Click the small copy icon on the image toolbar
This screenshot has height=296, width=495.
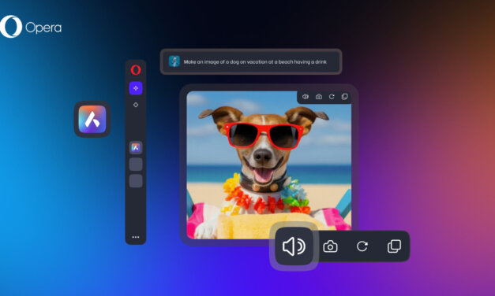click(345, 97)
